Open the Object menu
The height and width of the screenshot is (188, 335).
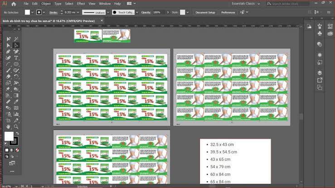46,4
